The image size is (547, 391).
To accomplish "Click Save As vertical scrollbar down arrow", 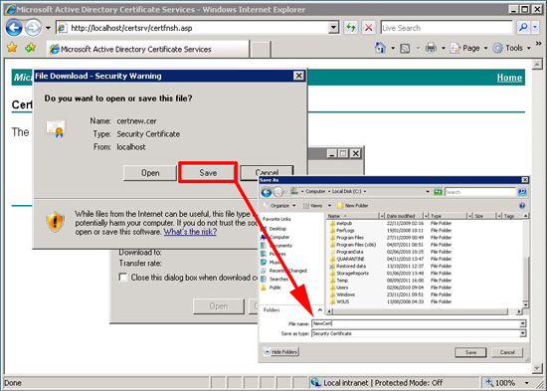I will click(526, 304).
